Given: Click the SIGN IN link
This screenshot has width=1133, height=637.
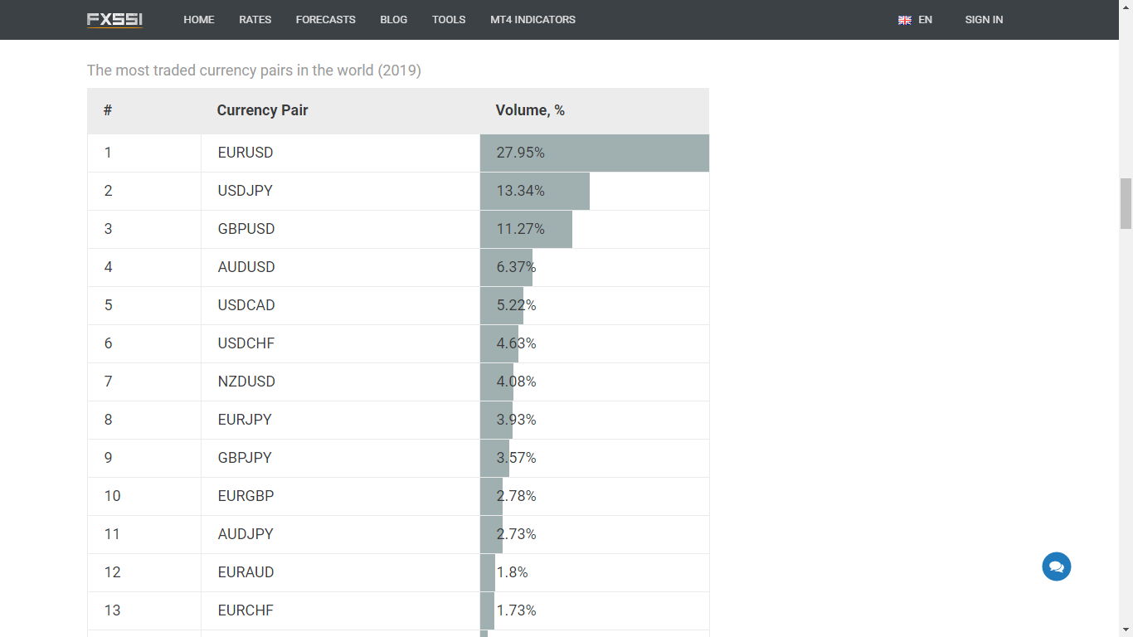Looking at the screenshot, I should (984, 20).
